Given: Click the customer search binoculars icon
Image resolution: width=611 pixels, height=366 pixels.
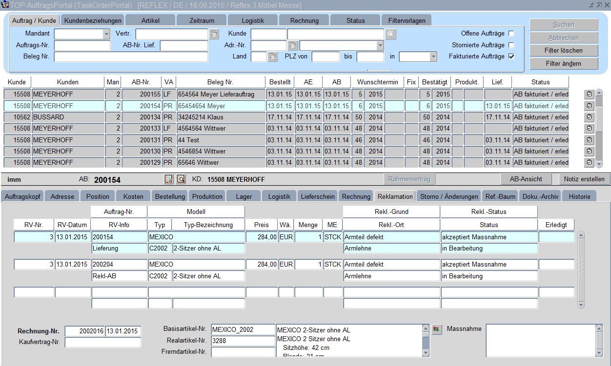Looking at the screenshot, I should point(390,34).
